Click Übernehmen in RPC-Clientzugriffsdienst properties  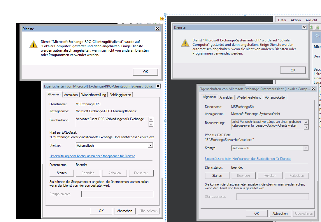(x=148, y=211)
